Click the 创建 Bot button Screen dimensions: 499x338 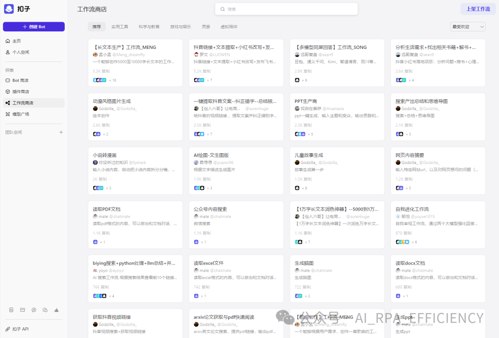pos(34,27)
